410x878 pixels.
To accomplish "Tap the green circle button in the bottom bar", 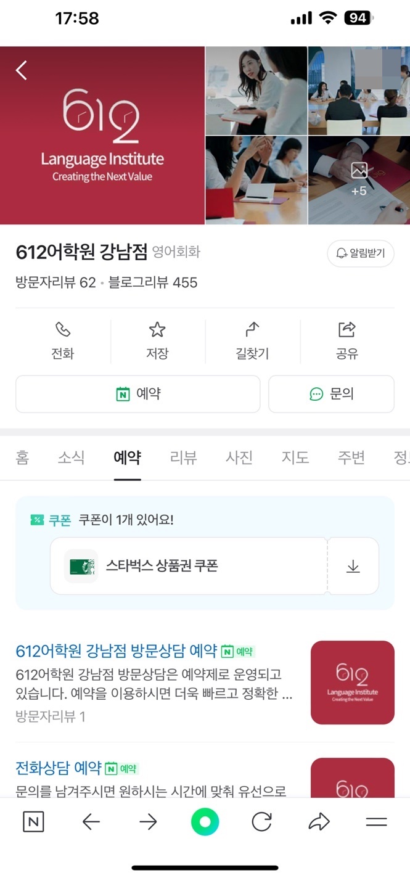I will click(205, 822).
